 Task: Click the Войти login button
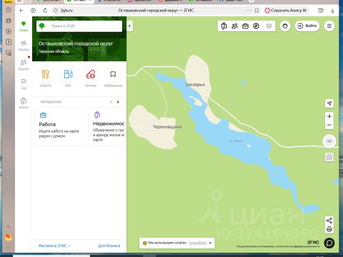(307, 26)
